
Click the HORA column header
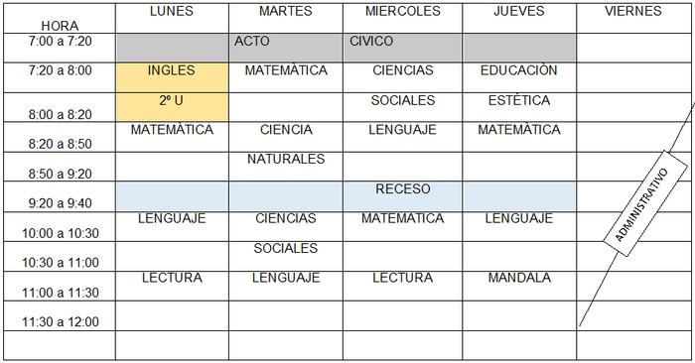point(60,19)
